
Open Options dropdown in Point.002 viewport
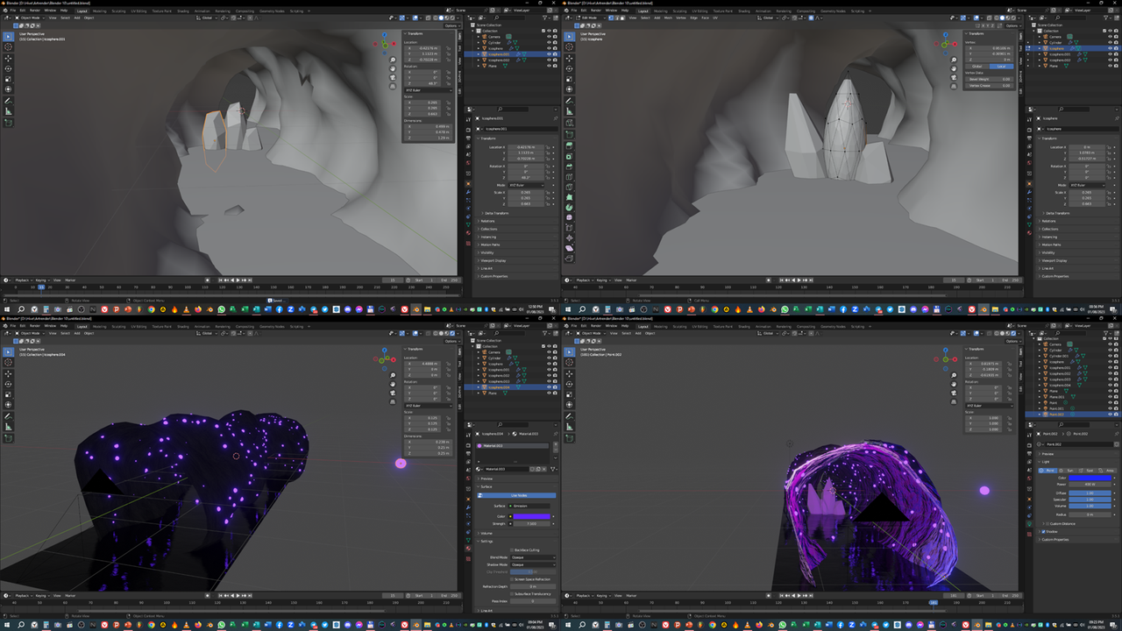tap(1013, 341)
